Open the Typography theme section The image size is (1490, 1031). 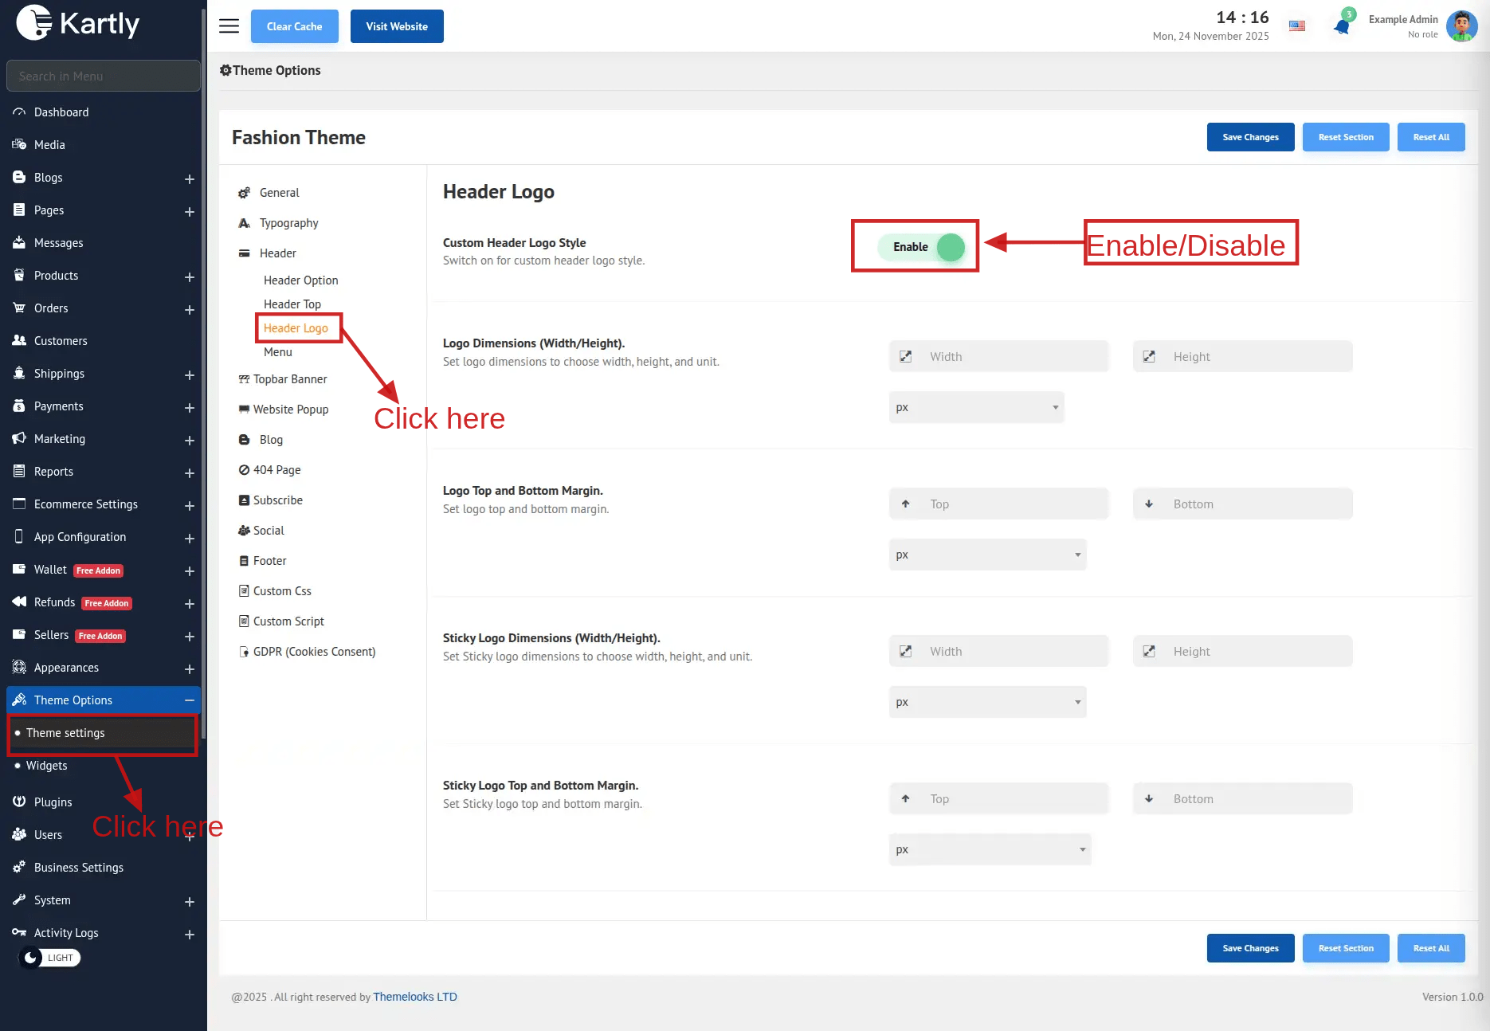(288, 223)
